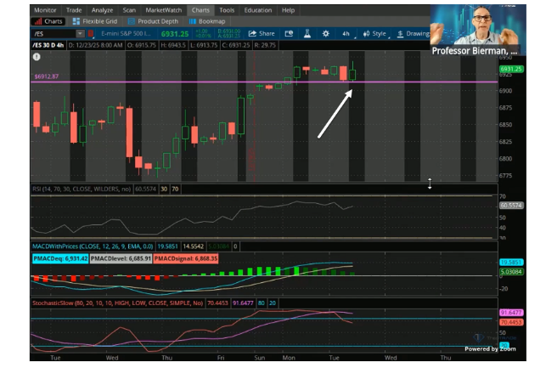Image resolution: width=546 pixels, height=368 pixels.
Task: Select the Charts sub-tab button
Action: (x=49, y=21)
